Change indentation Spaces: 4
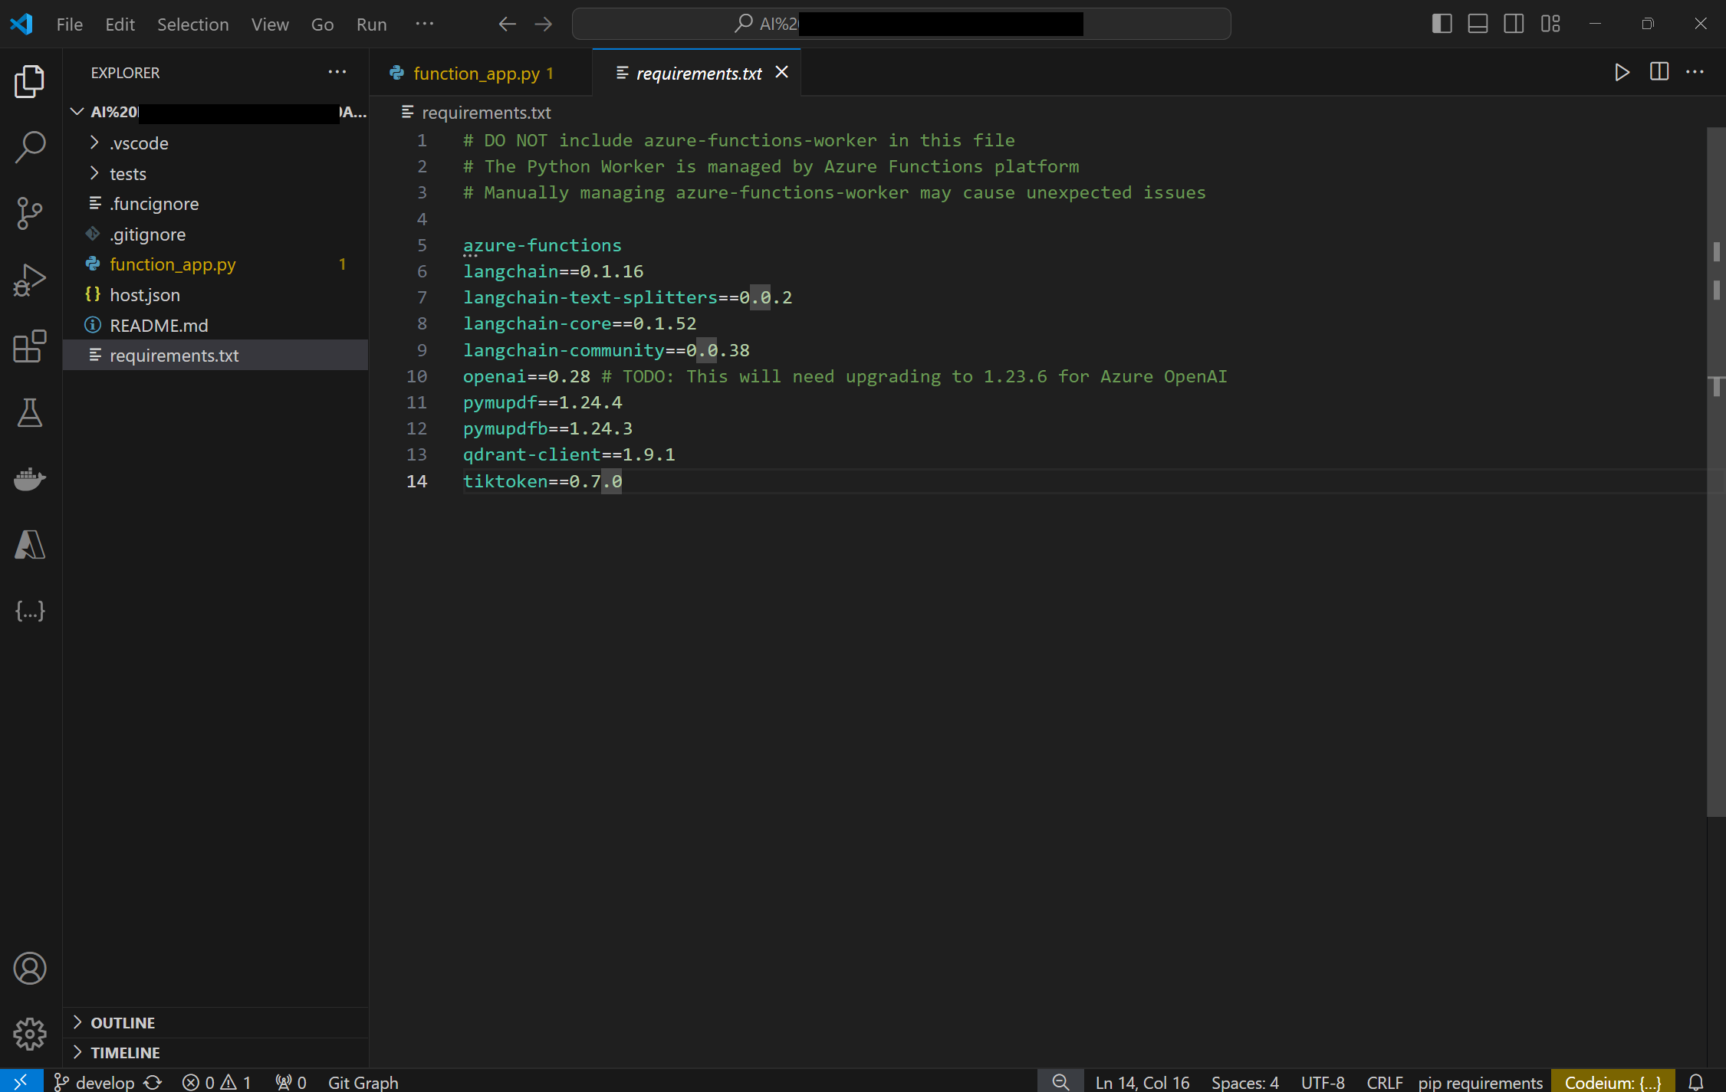 click(1244, 1082)
